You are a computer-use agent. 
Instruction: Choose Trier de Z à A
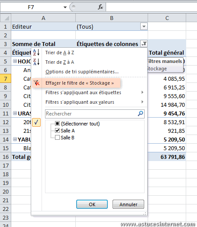coord(89,62)
